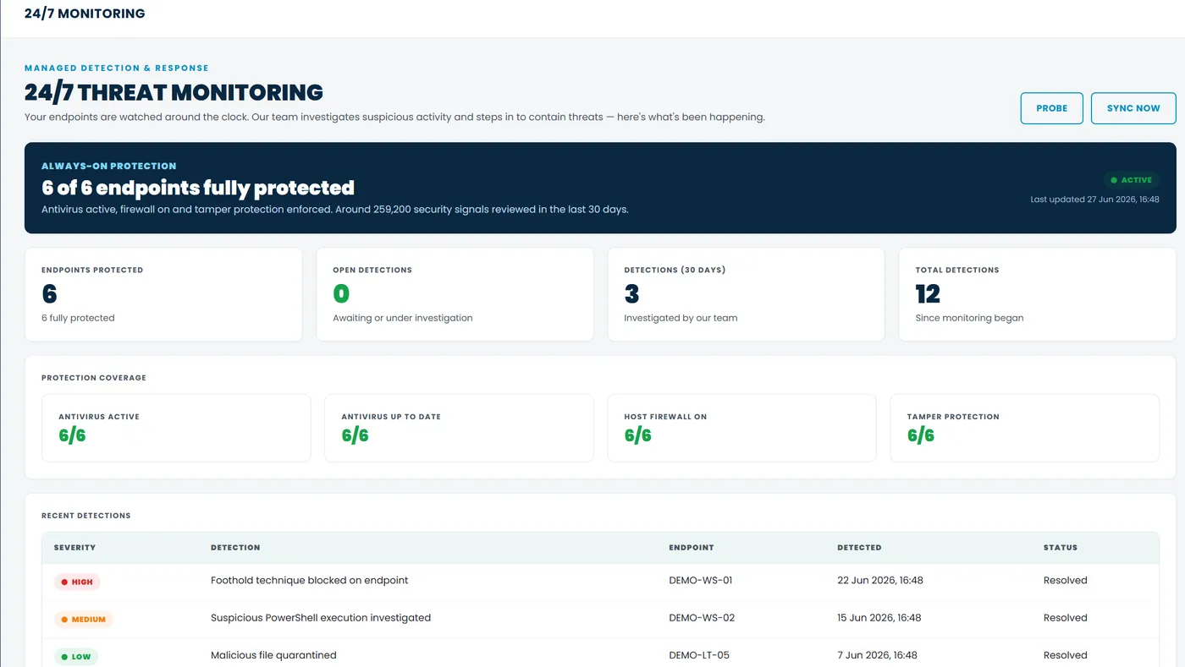The width and height of the screenshot is (1185, 667).
Task: Click endpoint DEMO-WS-01
Action: click(x=701, y=581)
